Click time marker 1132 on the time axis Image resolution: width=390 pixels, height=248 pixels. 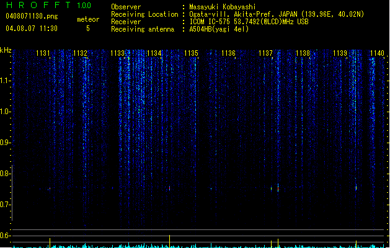pyautogui.click(x=80, y=53)
